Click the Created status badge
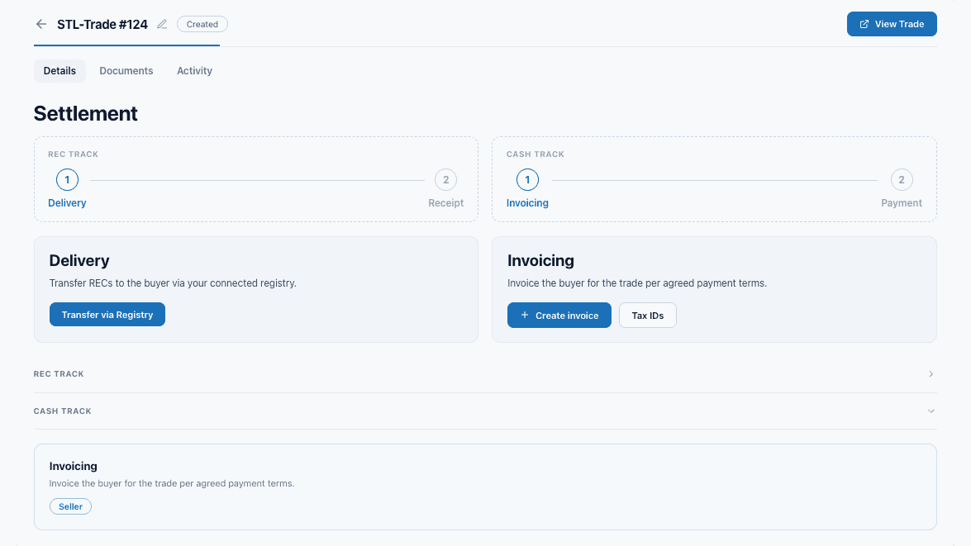 [x=202, y=24]
